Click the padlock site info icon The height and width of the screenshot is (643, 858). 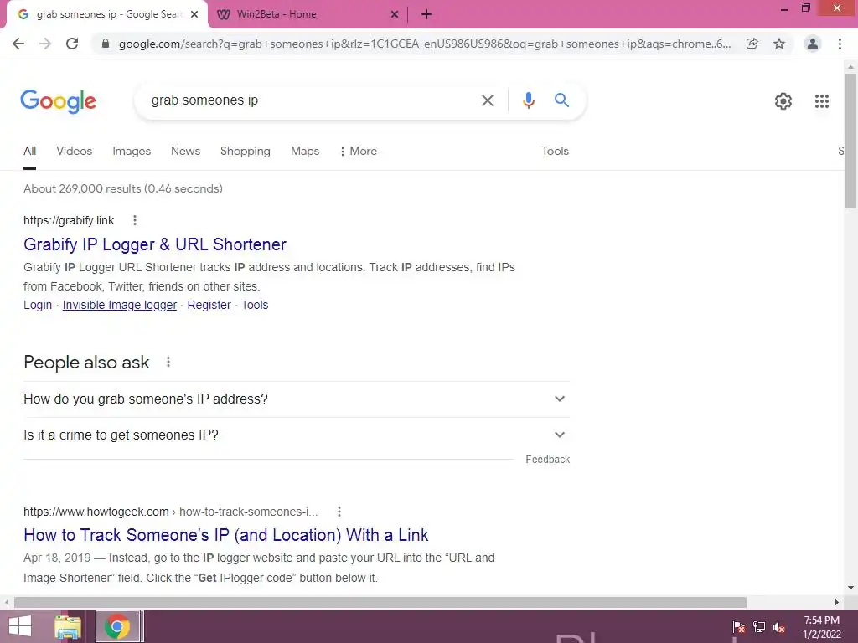(106, 44)
